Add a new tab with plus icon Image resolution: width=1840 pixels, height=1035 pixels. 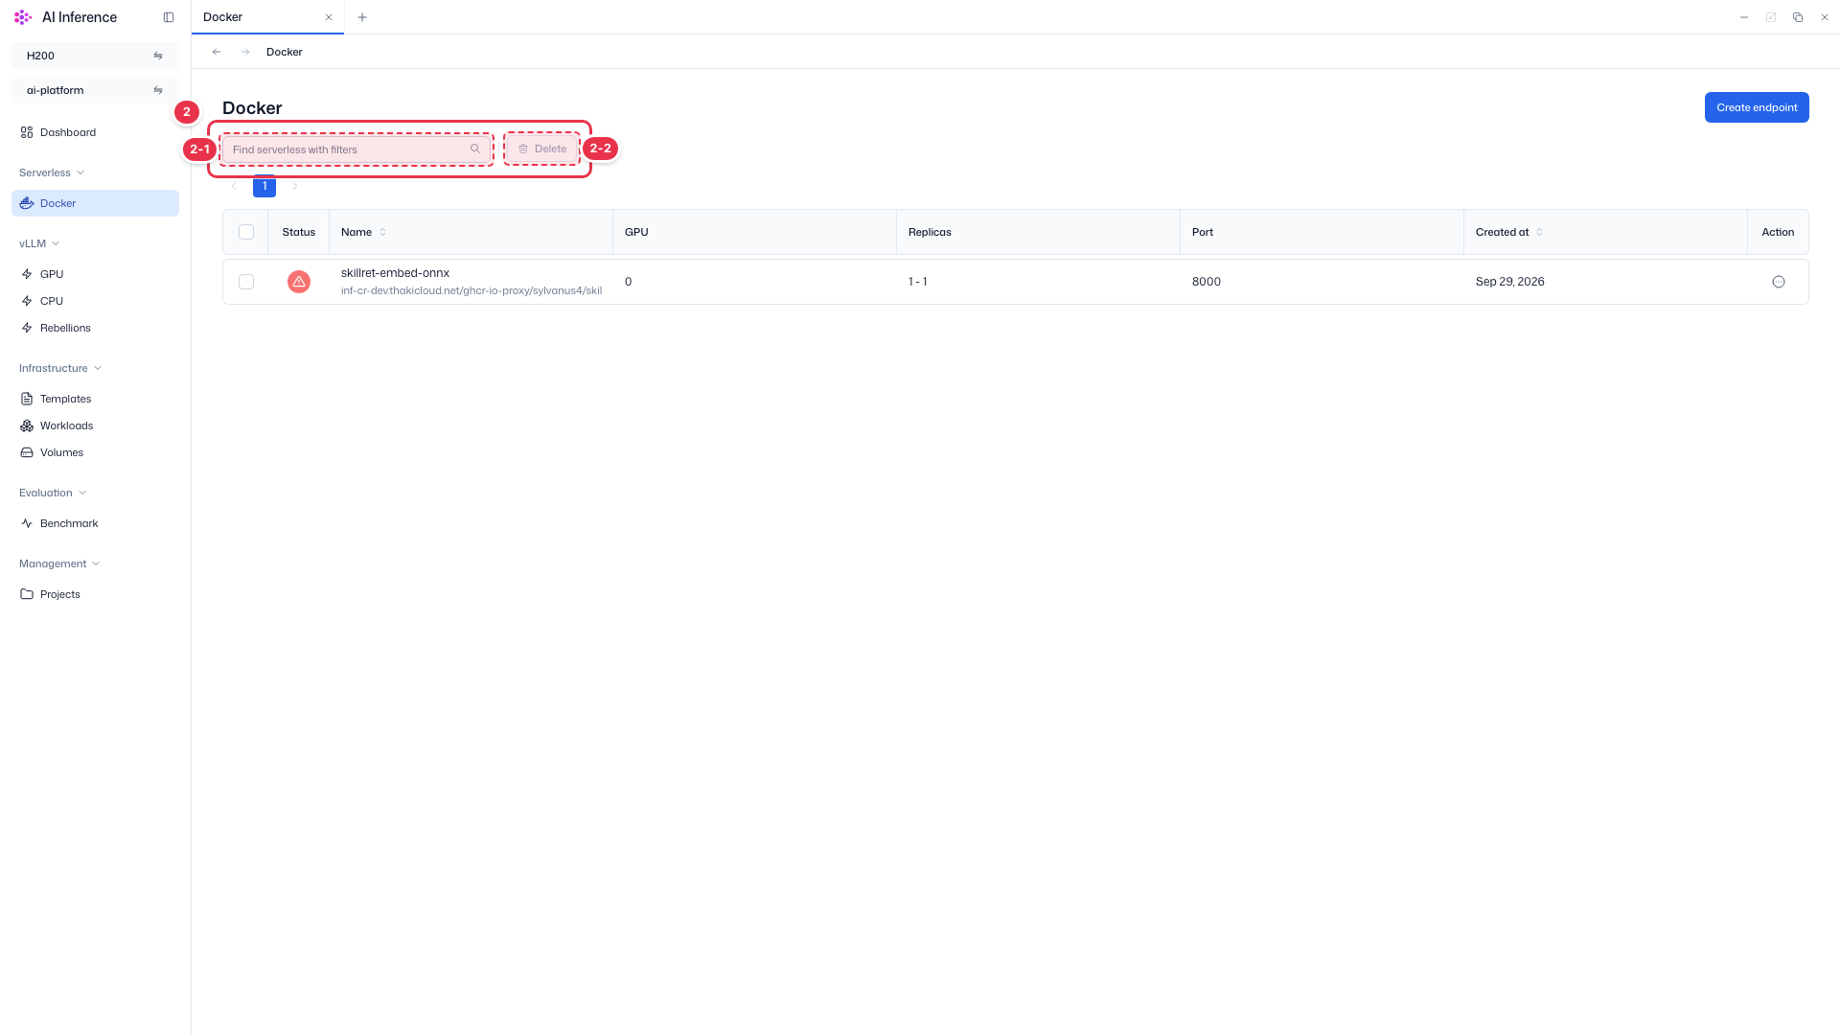[x=362, y=17]
